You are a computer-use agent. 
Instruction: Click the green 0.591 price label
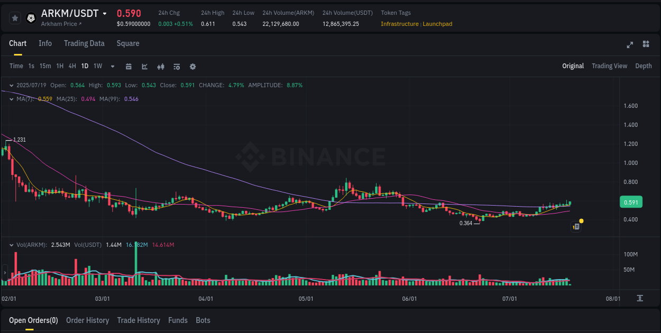[631, 201]
